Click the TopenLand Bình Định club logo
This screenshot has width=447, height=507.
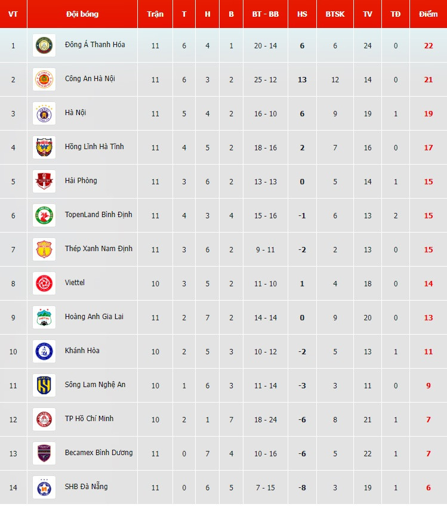click(x=44, y=215)
